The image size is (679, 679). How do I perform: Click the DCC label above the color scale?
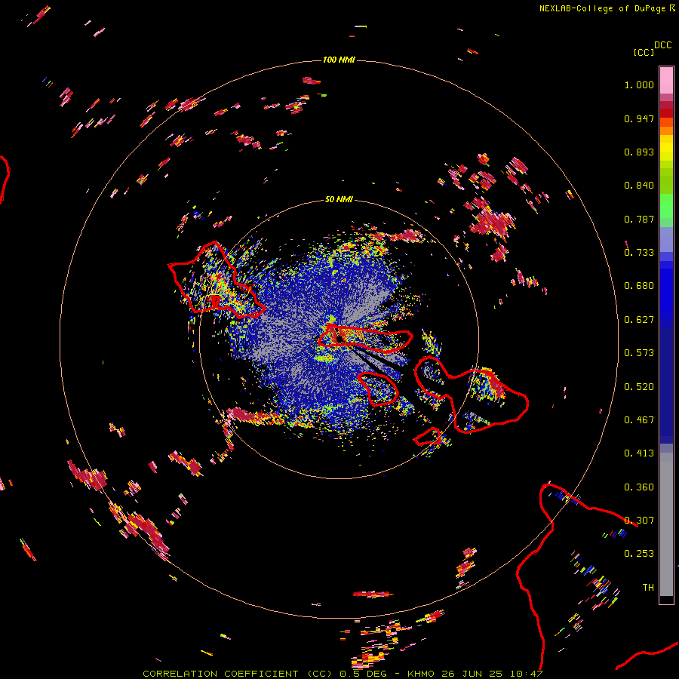tap(662, 45)
